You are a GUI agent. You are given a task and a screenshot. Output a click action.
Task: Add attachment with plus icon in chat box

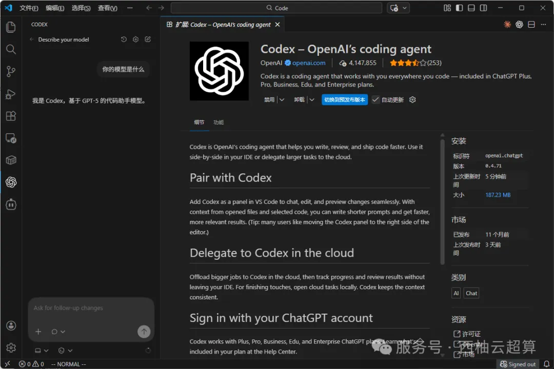click(x=38, y=332)
